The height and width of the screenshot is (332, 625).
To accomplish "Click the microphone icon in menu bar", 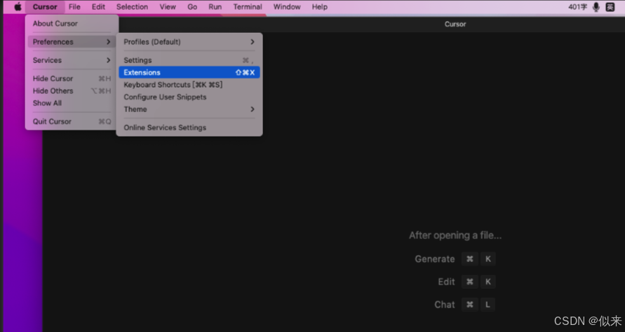I will [x=596, y=7].
